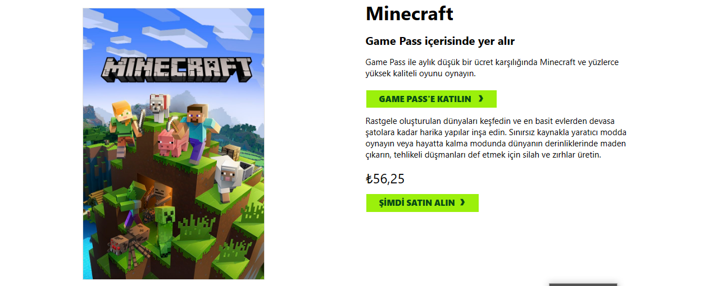Click the dark gray bar at bottom right
The width and height of the screenshot is (704, 286).
(583, 284)
